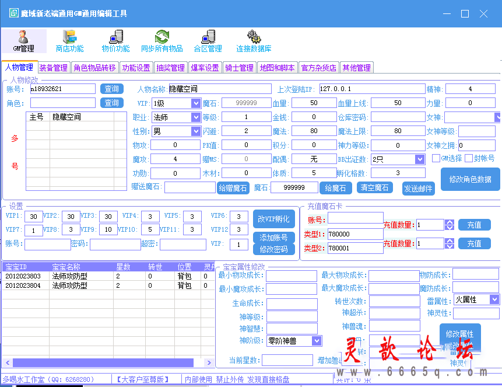Decrease second 充值数量 with down arrow
This screenshot has width=502, height=387.
[450, 246]
